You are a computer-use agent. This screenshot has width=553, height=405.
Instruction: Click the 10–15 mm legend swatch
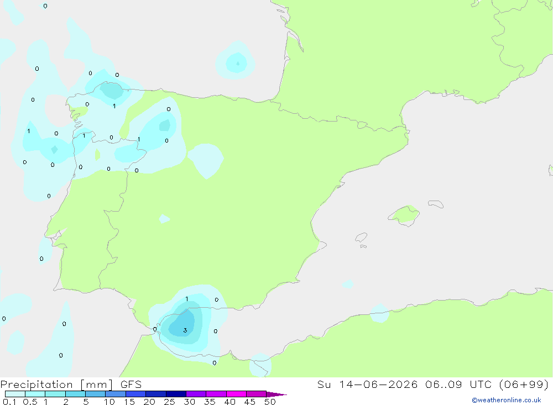(116, 394)
